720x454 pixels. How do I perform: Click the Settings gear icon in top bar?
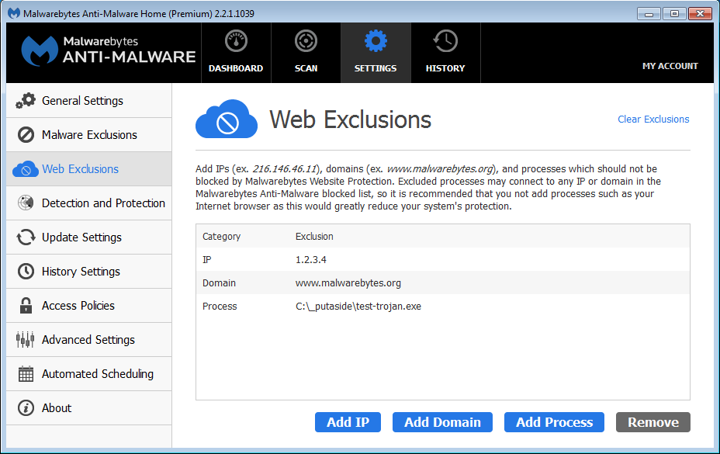pos(376,41)
